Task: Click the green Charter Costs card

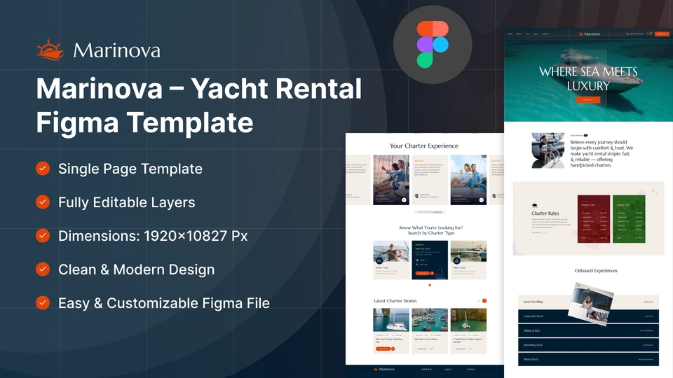Action: click(x=629, y=219)
